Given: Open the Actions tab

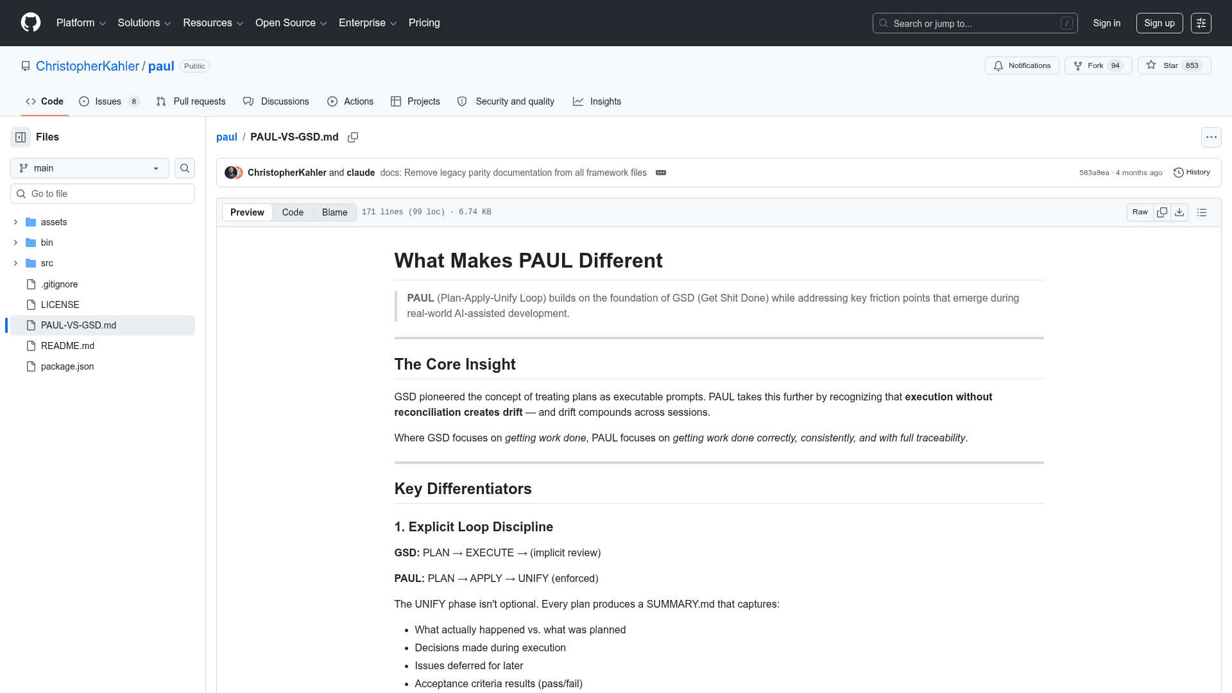Looking at the screenshot, I should [x=350, y=101].
